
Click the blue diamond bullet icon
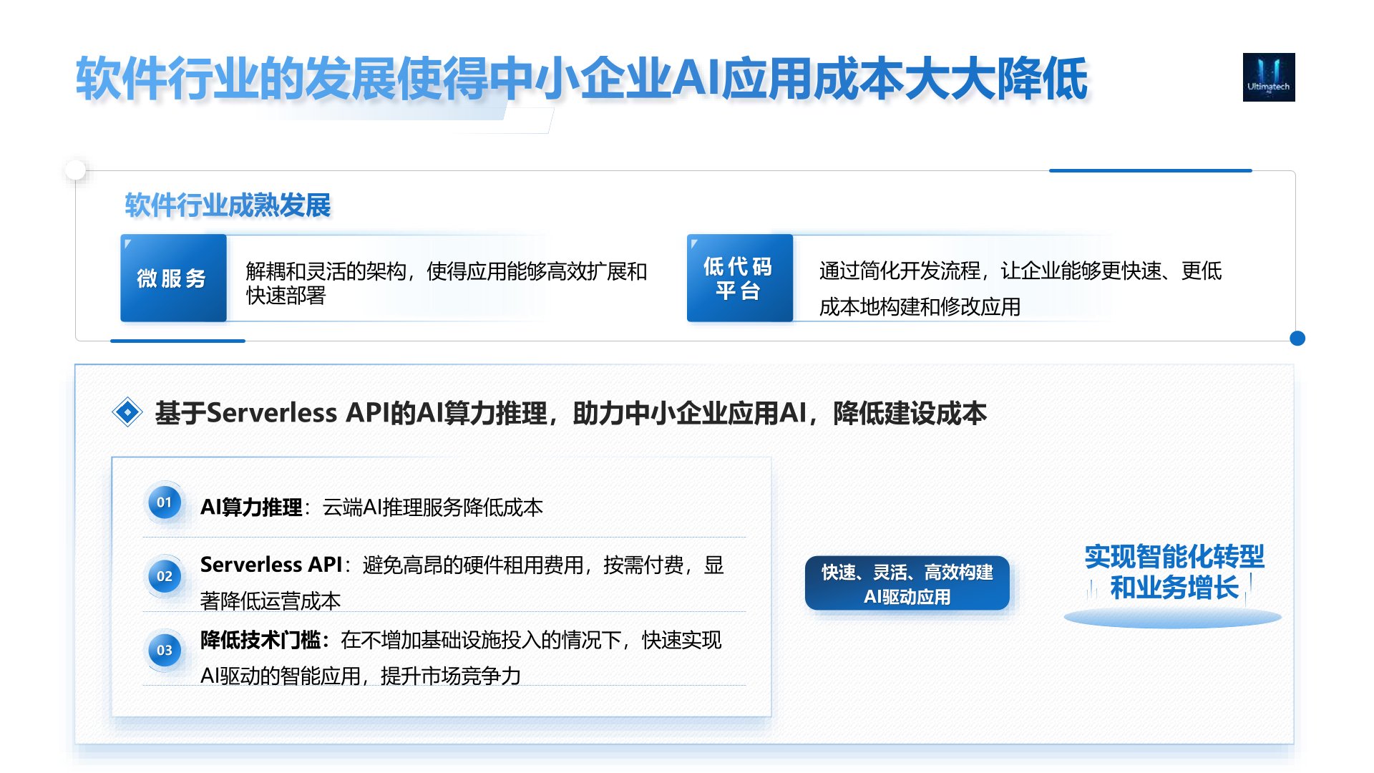[x=127, y=412]
